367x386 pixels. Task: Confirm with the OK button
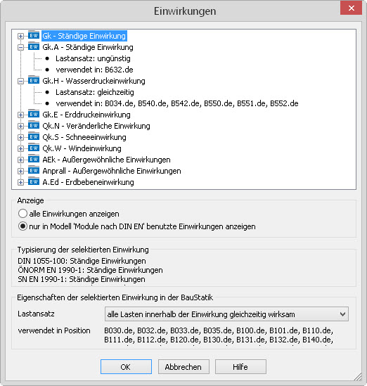coord(126,366)
